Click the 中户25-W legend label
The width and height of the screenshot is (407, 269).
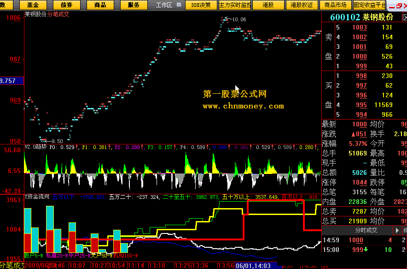coord(79,256)
